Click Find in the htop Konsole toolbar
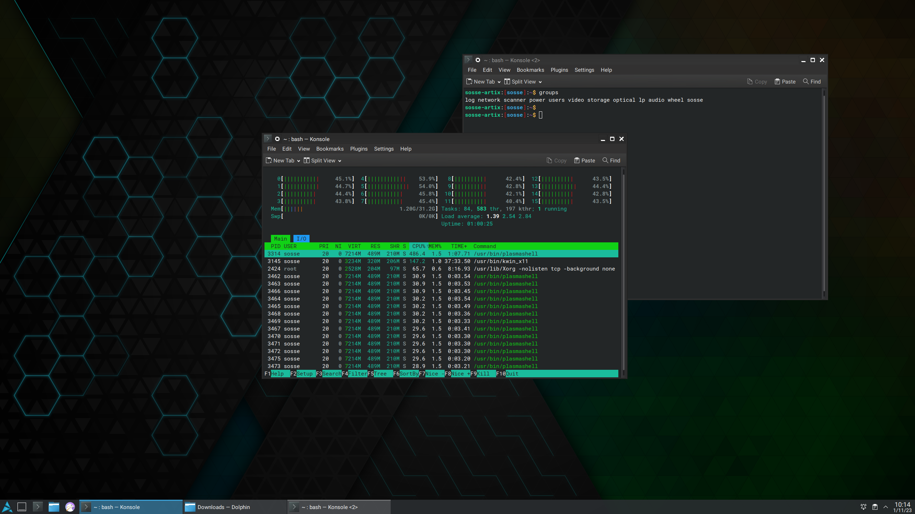The image size is (915, 514). click(611, 161)
